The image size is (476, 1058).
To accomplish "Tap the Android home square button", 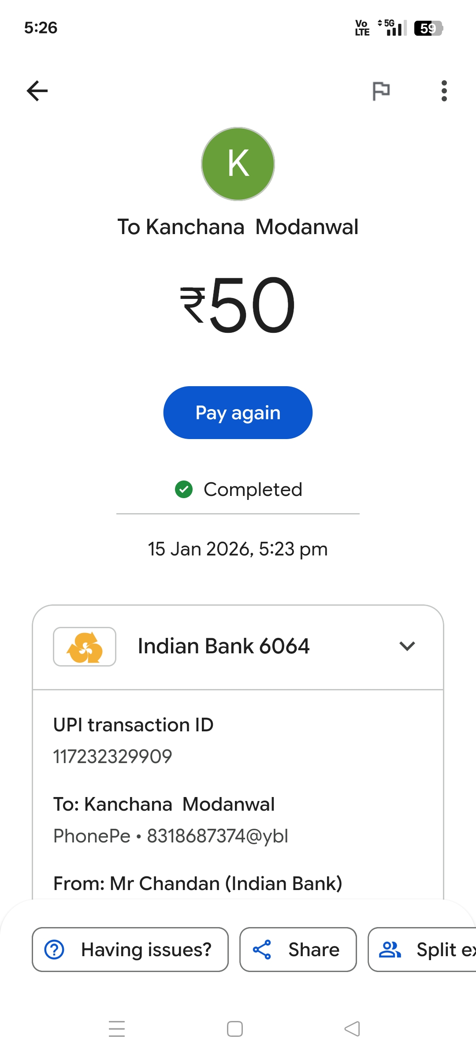I will [x=235, y=1029].
